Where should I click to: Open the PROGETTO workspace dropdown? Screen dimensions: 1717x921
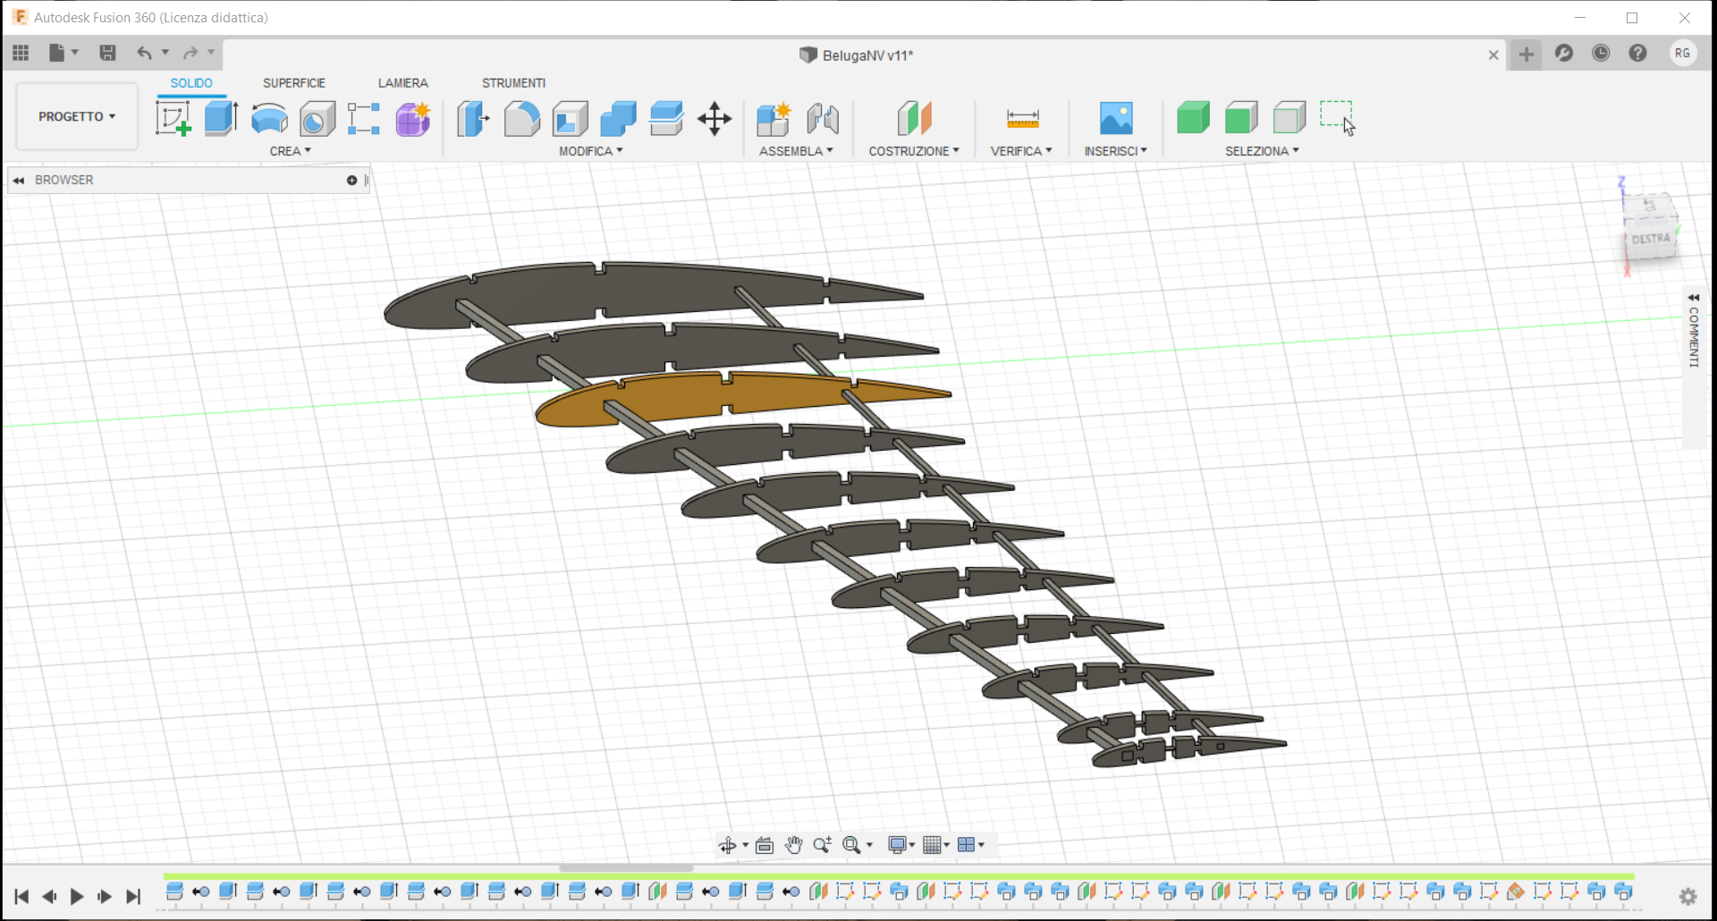pyautogui.click(x=77, y=116)
